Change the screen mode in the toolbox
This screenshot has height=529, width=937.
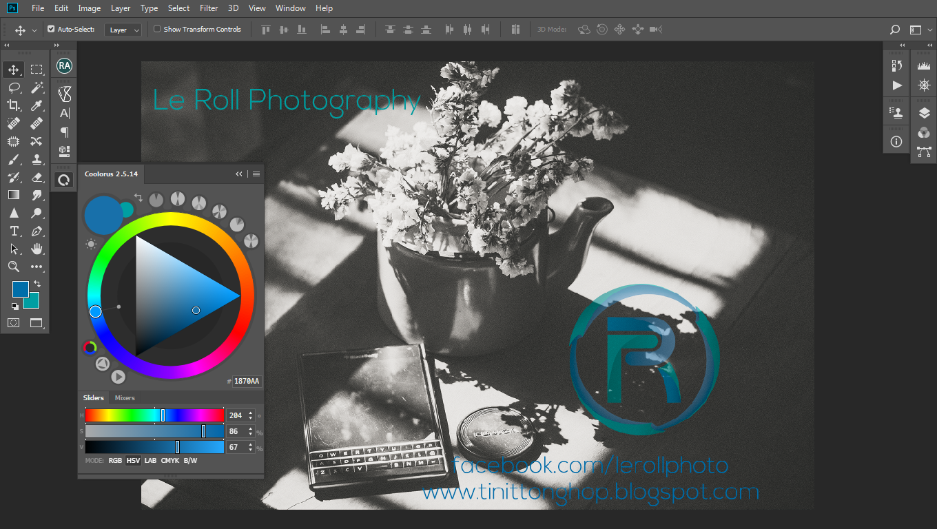point(37,322)
